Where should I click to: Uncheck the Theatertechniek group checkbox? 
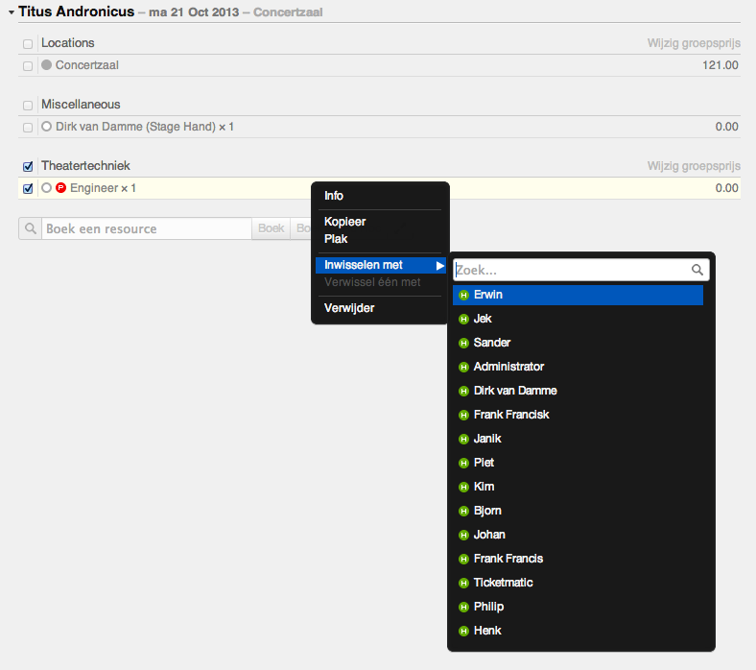tap(28, 167)
